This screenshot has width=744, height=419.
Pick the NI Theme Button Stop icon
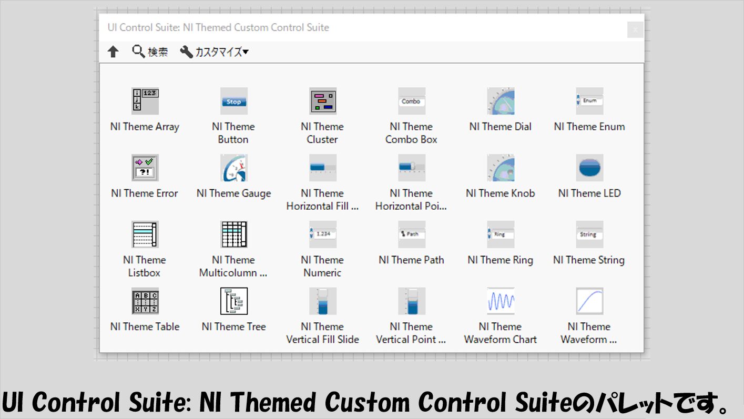click(x=233, y=101)
